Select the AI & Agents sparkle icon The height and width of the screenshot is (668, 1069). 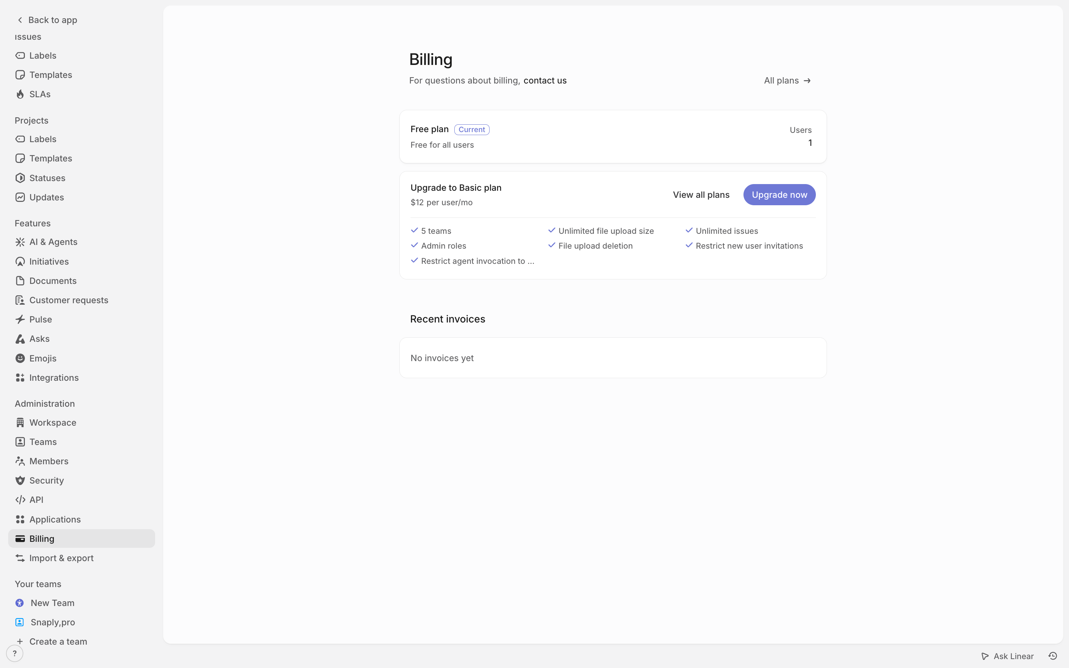click(x=20, y=242)
